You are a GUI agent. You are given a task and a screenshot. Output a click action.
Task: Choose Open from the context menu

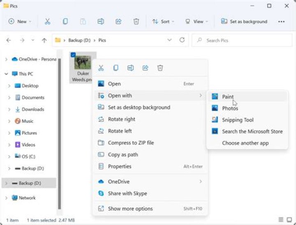150,84
